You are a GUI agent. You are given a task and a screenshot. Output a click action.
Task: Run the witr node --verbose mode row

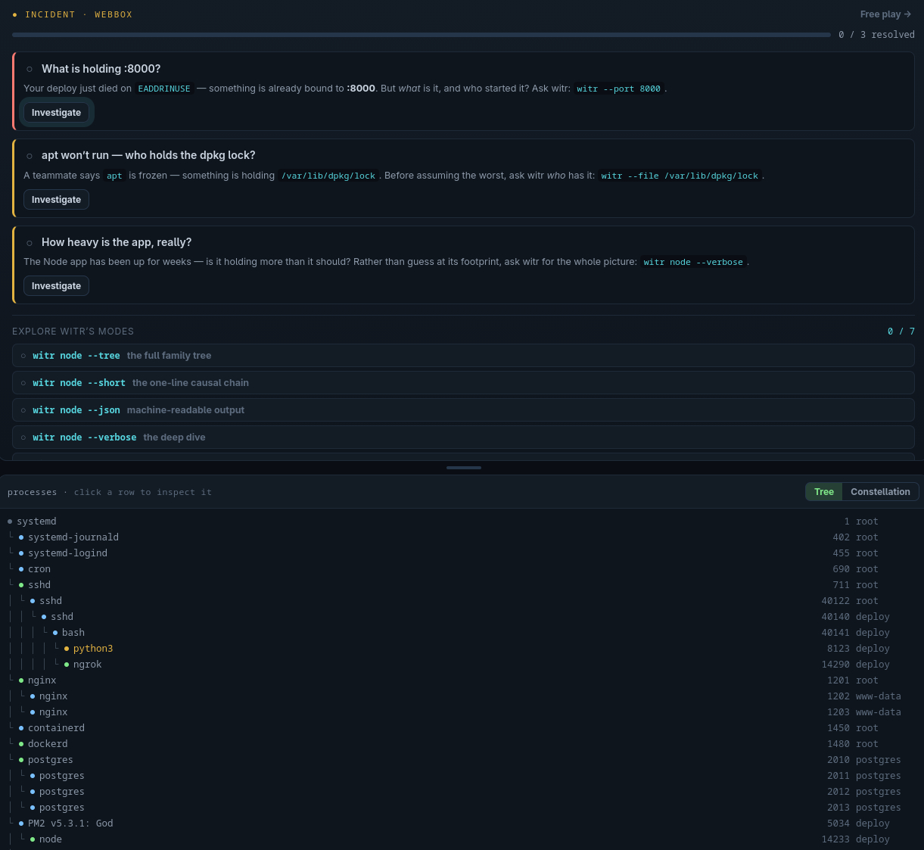click(463, 437)
